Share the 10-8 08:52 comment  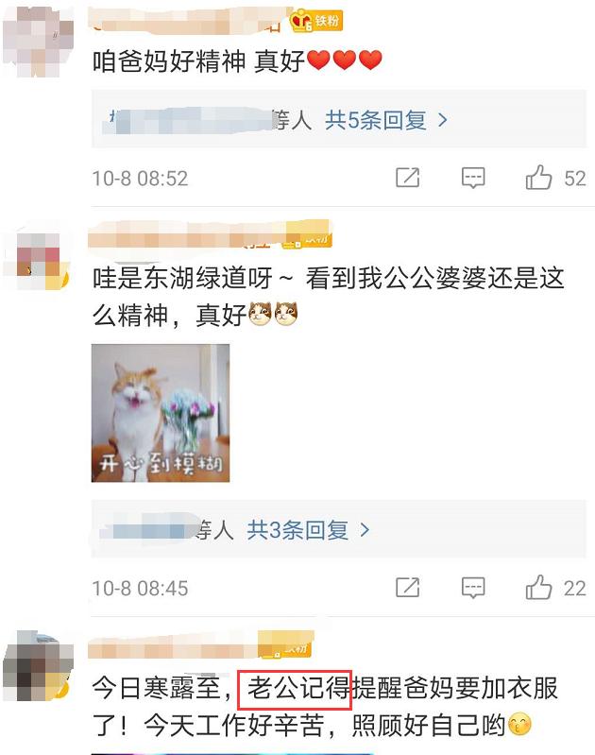[x=408, y=178]
